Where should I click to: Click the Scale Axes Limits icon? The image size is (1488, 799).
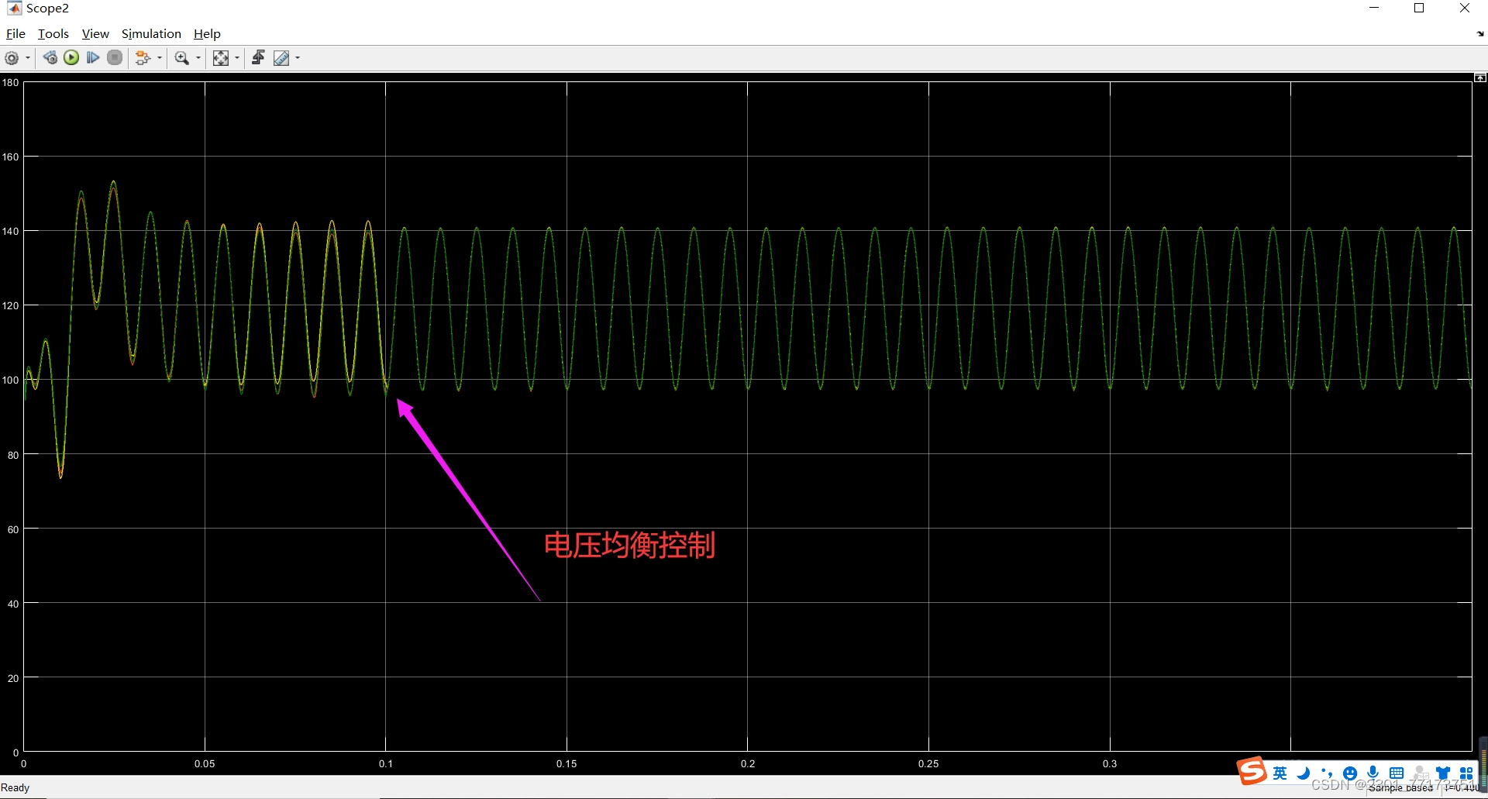click(x=221, y=58)
